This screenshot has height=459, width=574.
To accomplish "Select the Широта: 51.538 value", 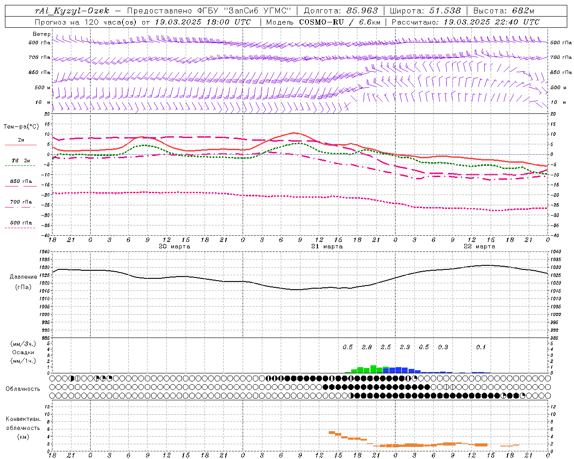I will [425, 11].
